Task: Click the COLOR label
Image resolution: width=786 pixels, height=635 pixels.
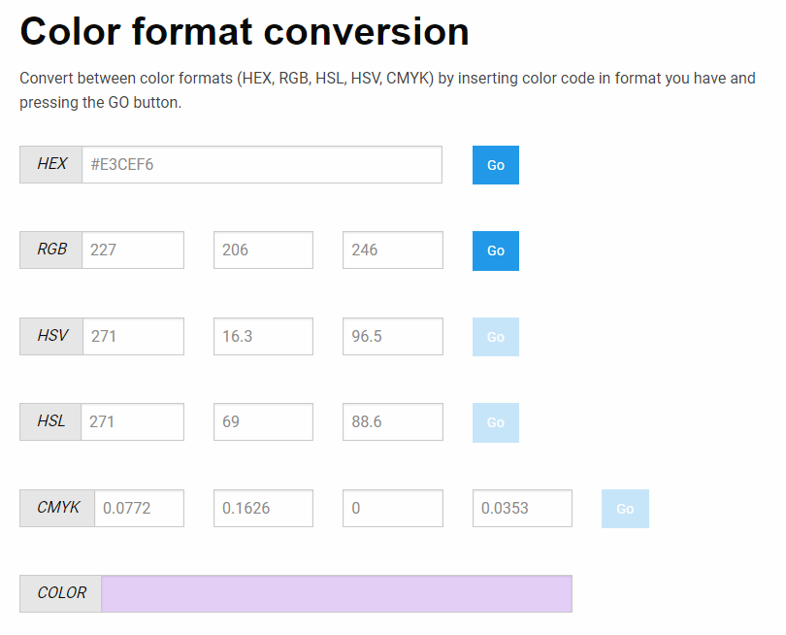Action: (x=61, y=594)
